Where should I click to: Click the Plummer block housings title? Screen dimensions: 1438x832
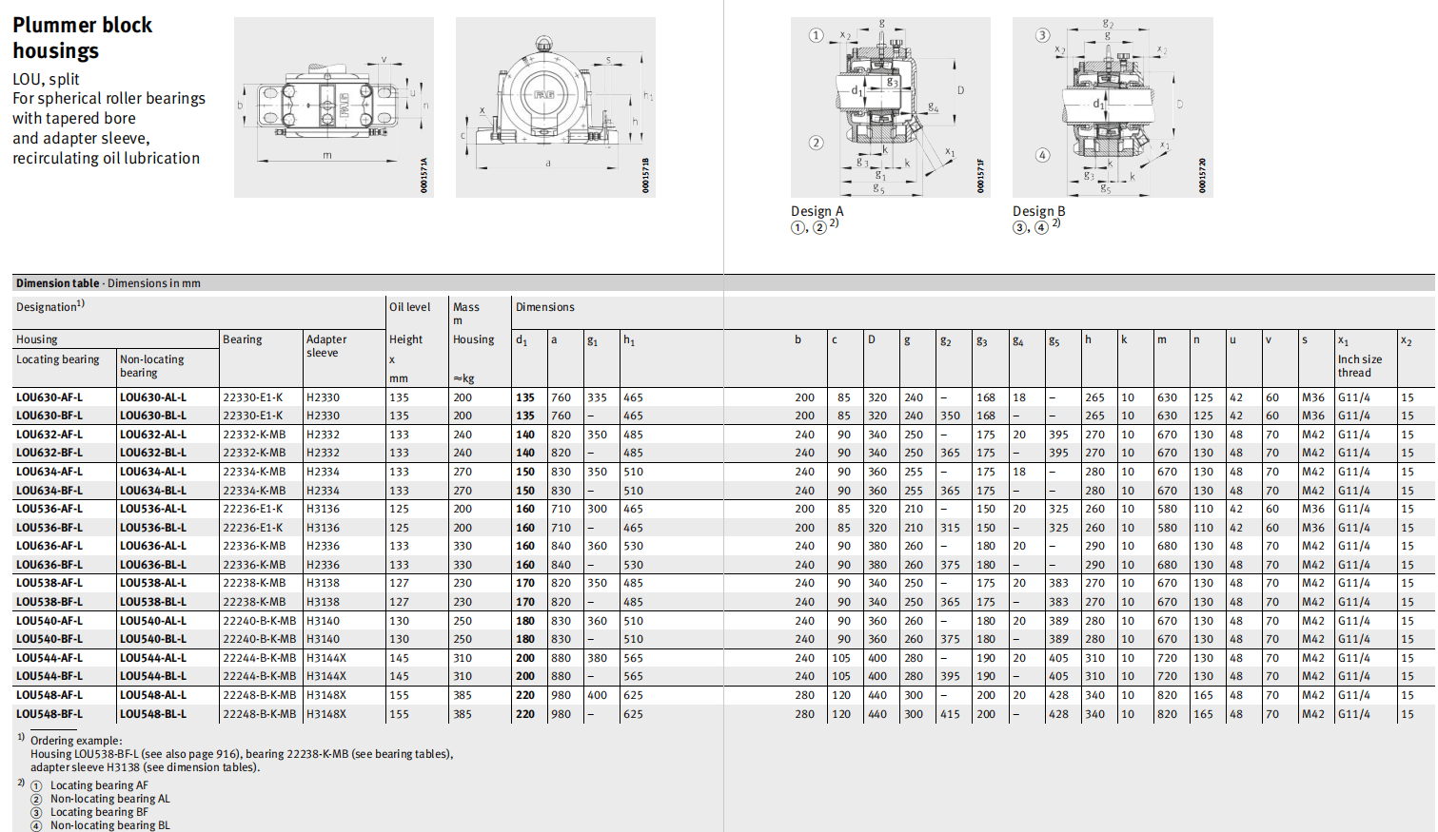[83, 38]
